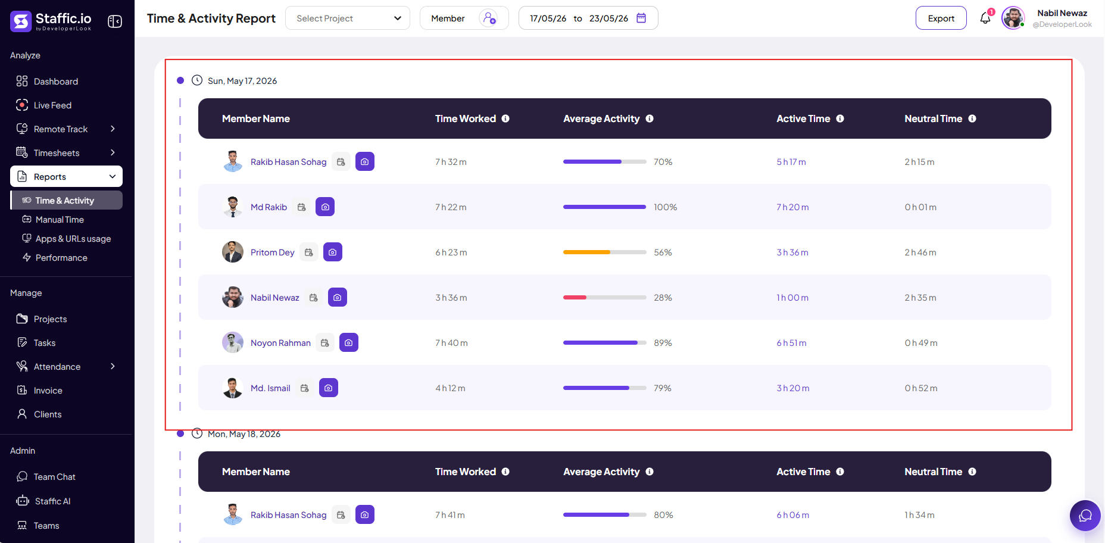Click Nabil Newaz's name in the table
This screenshot has width=1105, height=543.
coord(274,297)
